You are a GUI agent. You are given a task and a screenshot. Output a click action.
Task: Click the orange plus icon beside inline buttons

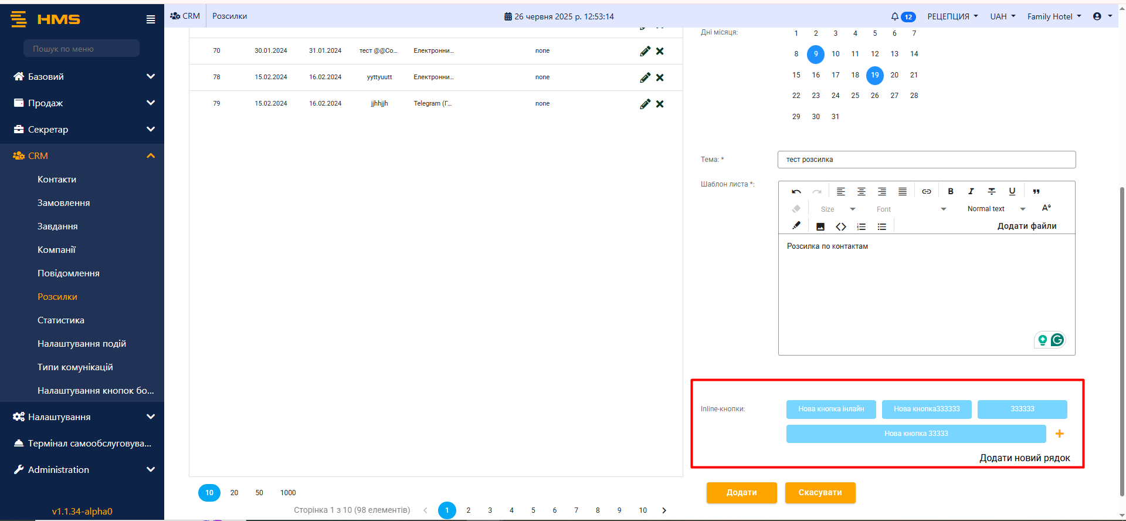[x=1059, y=434]
